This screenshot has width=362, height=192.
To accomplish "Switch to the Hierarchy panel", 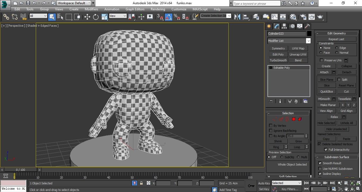I will point(284,26).
